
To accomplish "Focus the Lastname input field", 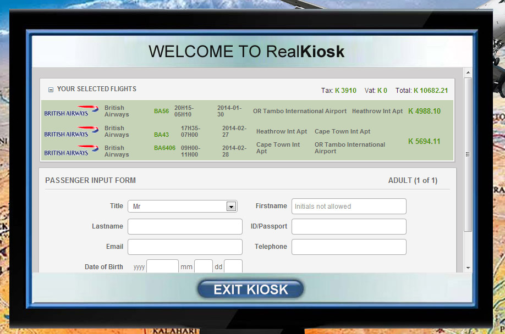I will [185, 227].
